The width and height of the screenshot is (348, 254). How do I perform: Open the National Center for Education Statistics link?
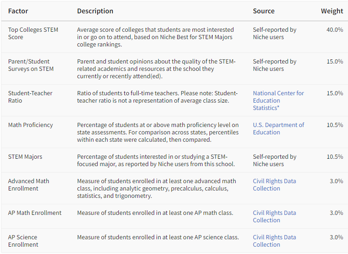point(278,100)
